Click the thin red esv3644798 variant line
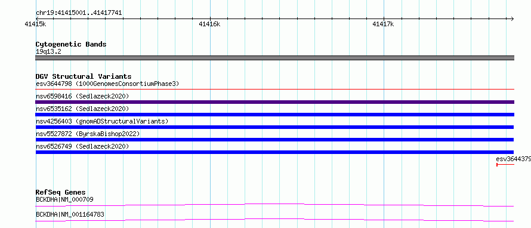Viewport: 531px width, 228px height. click(x=275, y=89)
